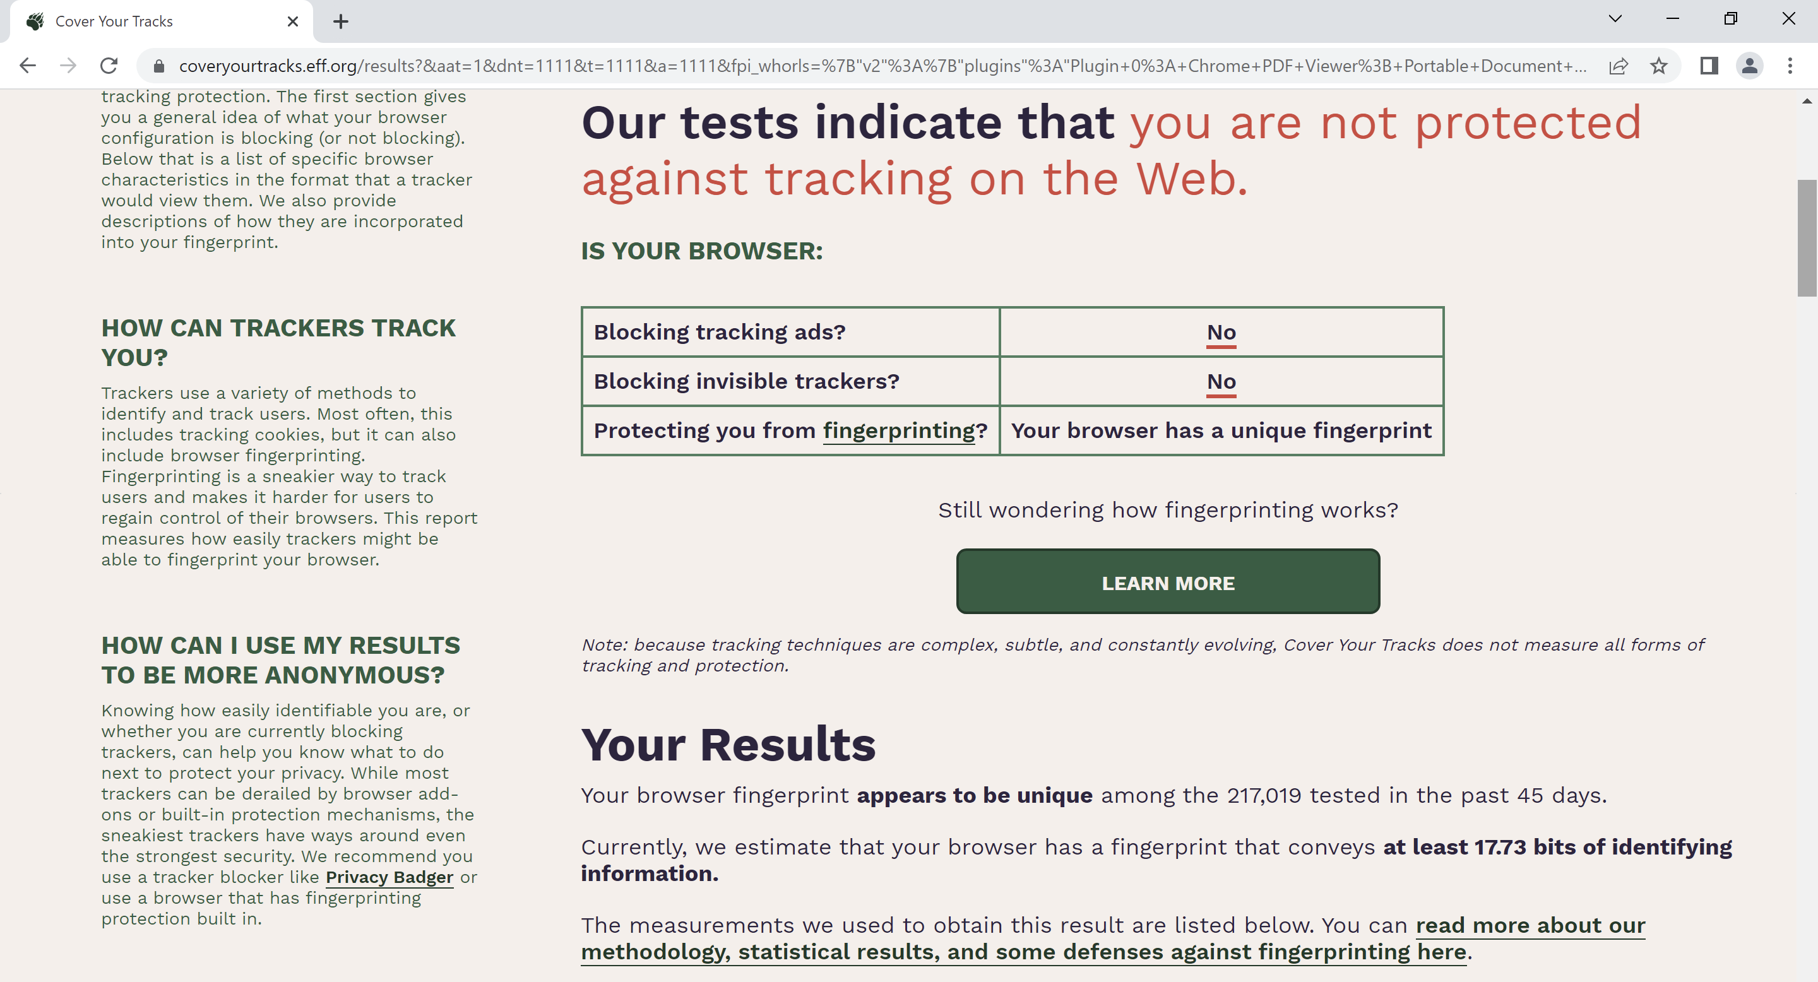Viewport: 1818px width, 982px height.
Task: Click the fingerprinting underlined text link
Action: pyautogui.click(x=900, y=429)
